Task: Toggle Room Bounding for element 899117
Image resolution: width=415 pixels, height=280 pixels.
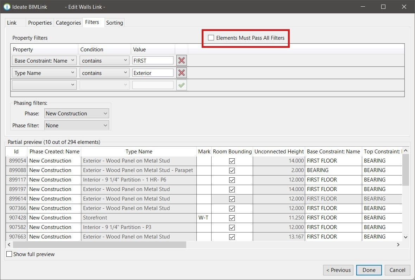Action: 232,180
